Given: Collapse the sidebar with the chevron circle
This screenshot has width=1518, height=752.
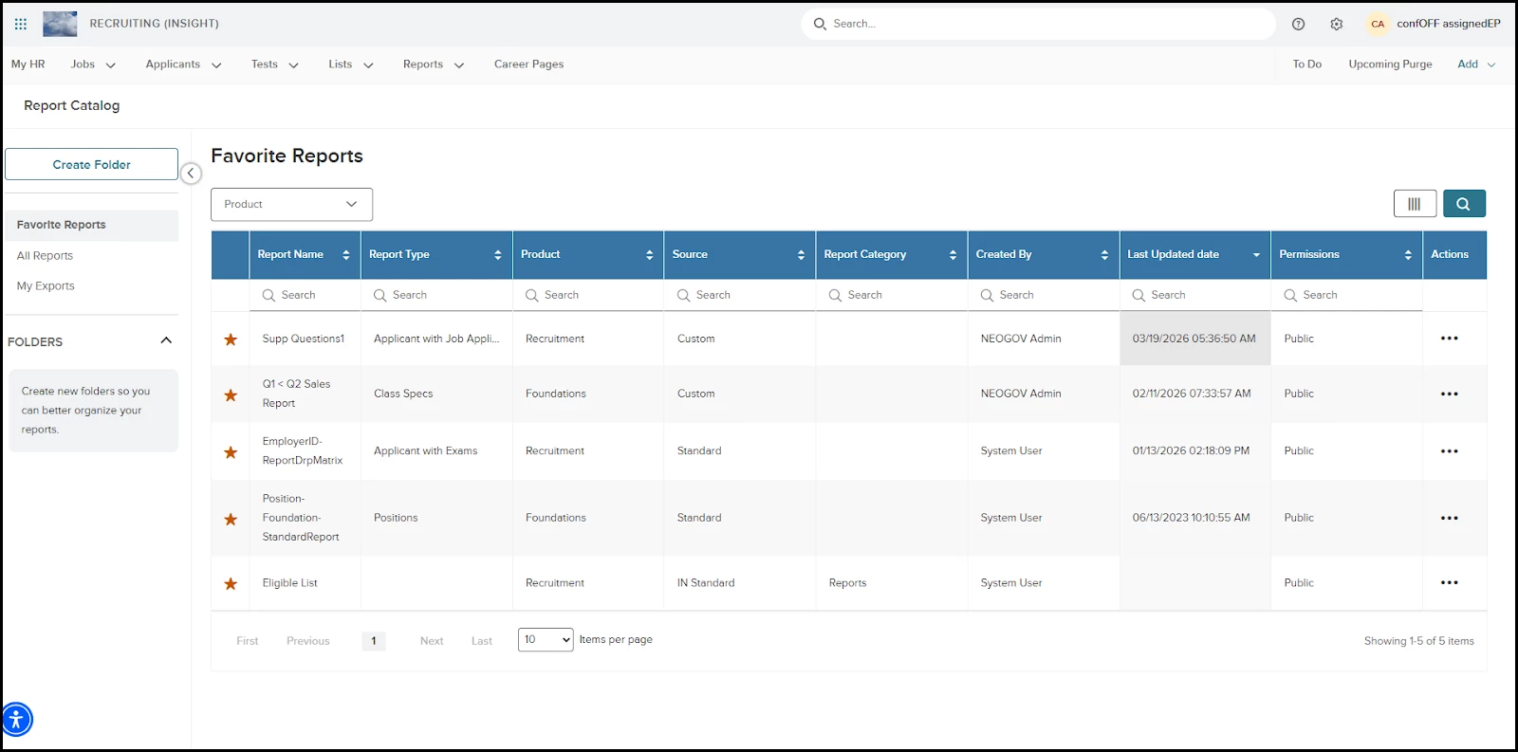Looking at the screenshot, I should click(191, 174).
